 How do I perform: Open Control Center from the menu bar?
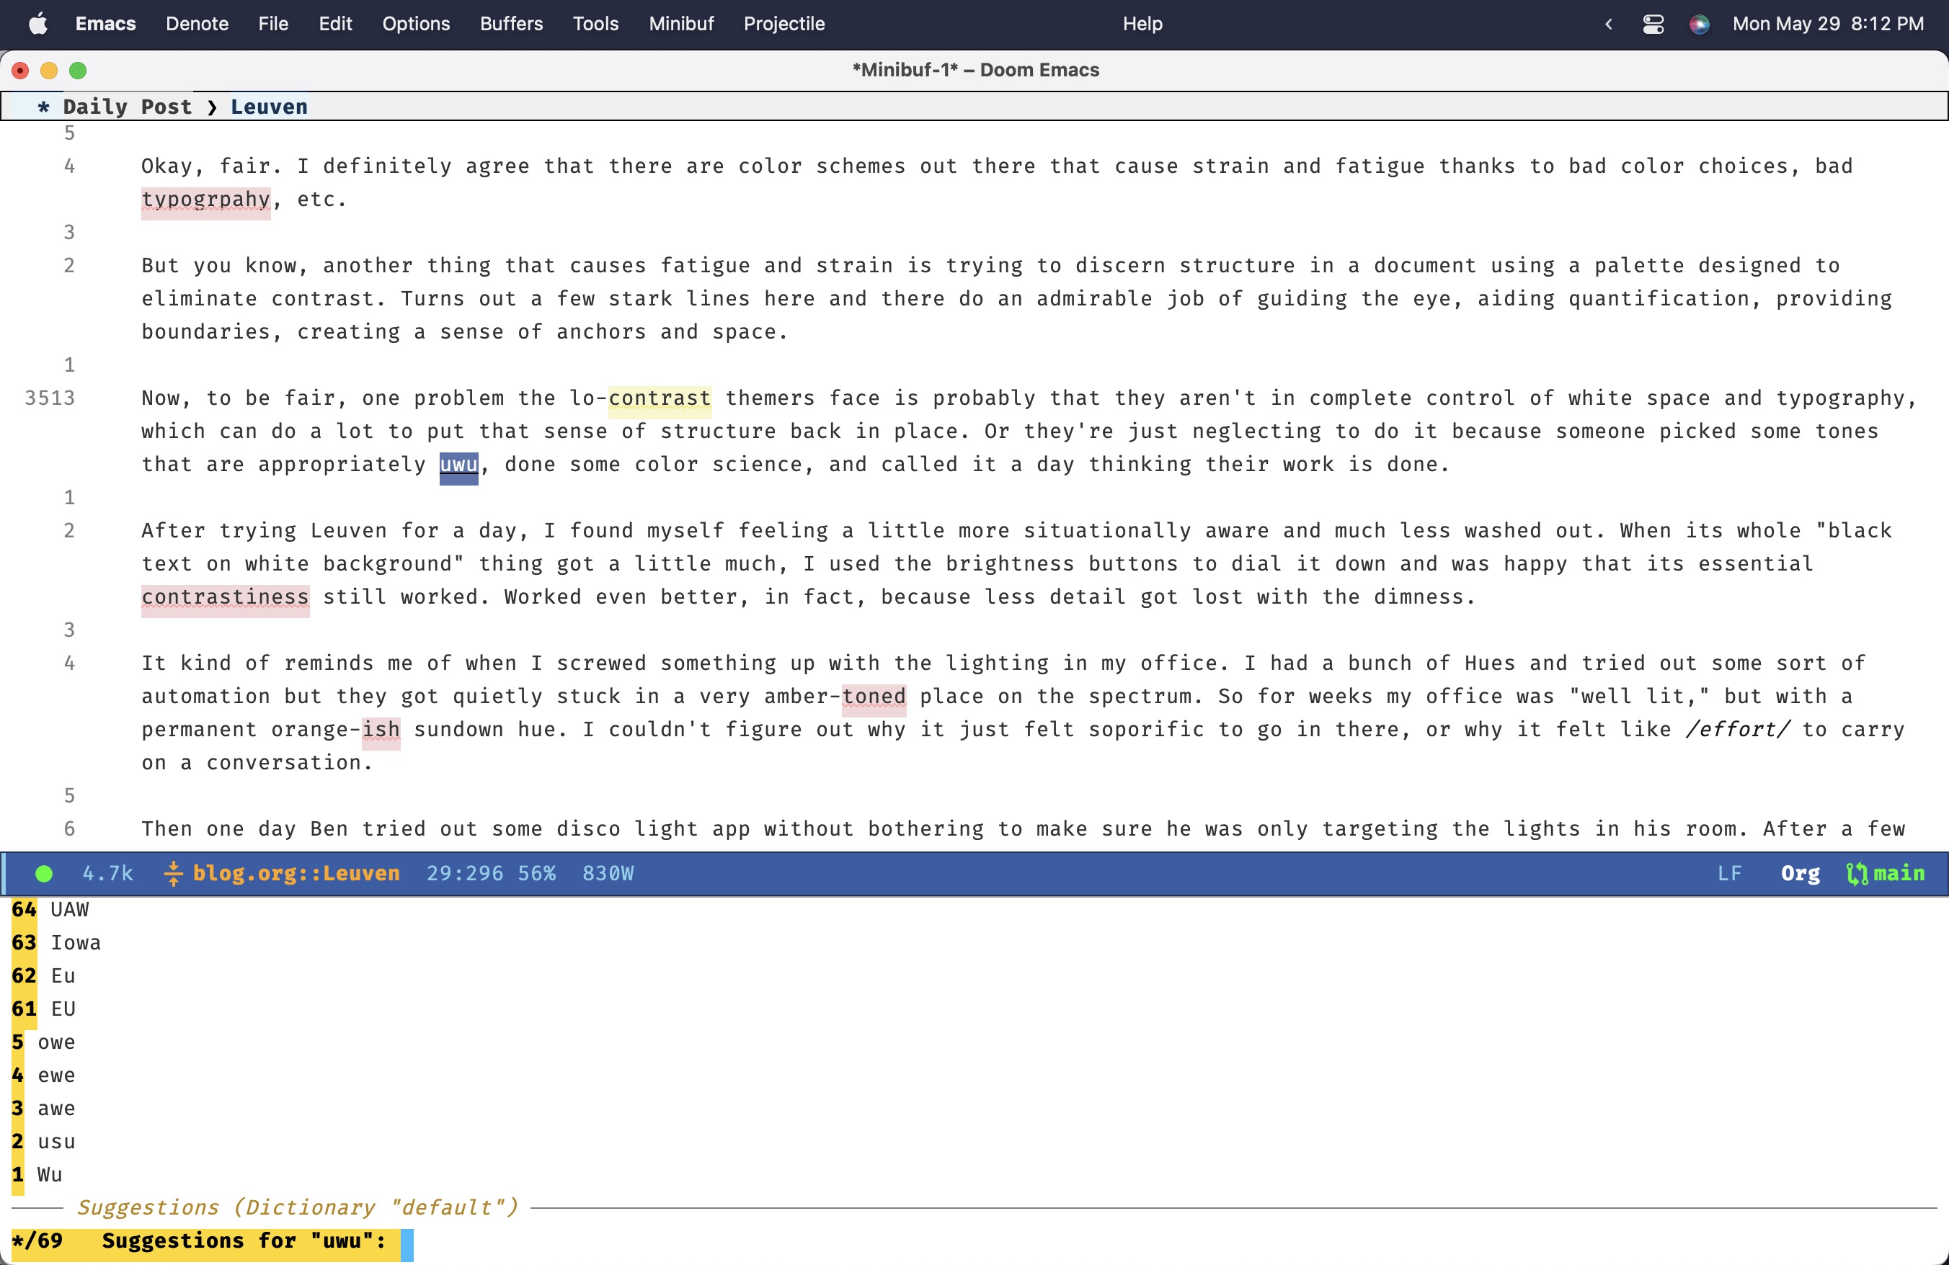click(x=1653, y=24)
